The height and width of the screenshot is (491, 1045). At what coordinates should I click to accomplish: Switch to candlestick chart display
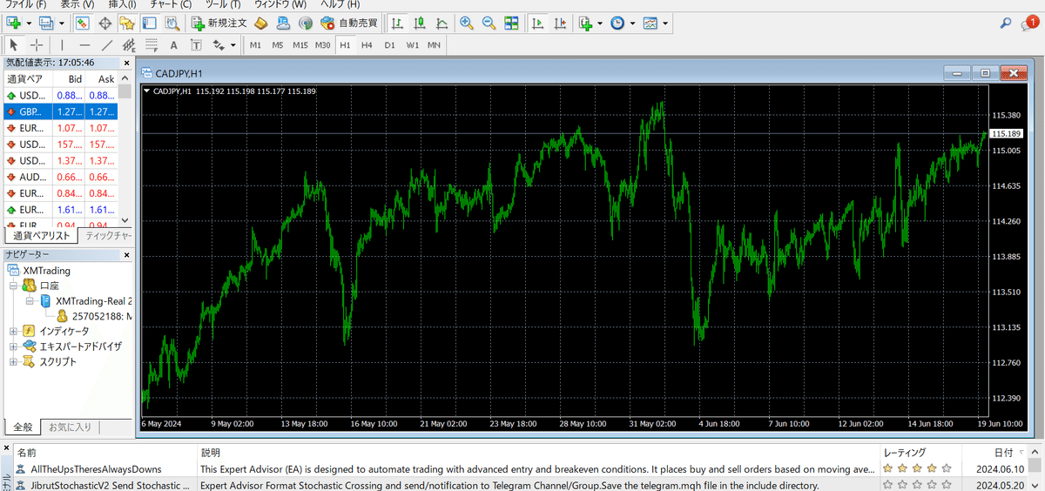(420, 23)
